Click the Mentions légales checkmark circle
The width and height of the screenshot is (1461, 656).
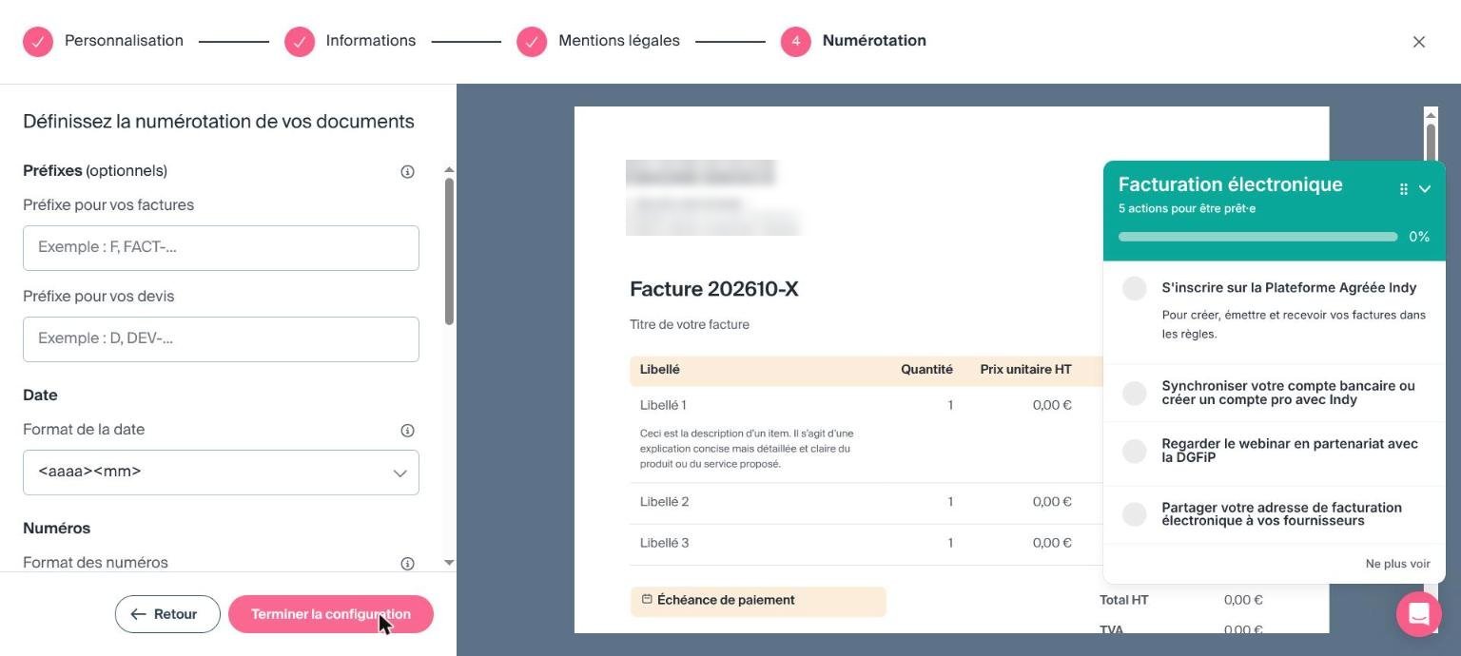tap(532, 42)
